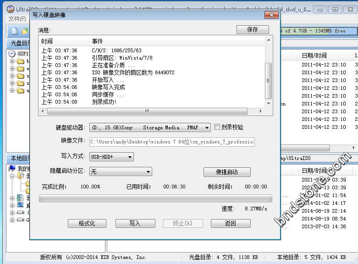
Task: Expand the b folder tree node
Action: coord(12,61)
